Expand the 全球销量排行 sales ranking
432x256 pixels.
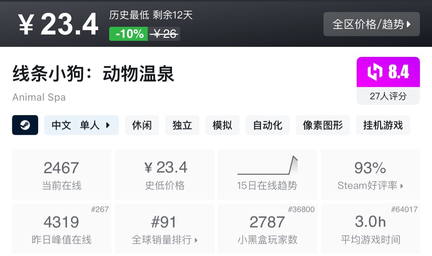coord(164,240)
